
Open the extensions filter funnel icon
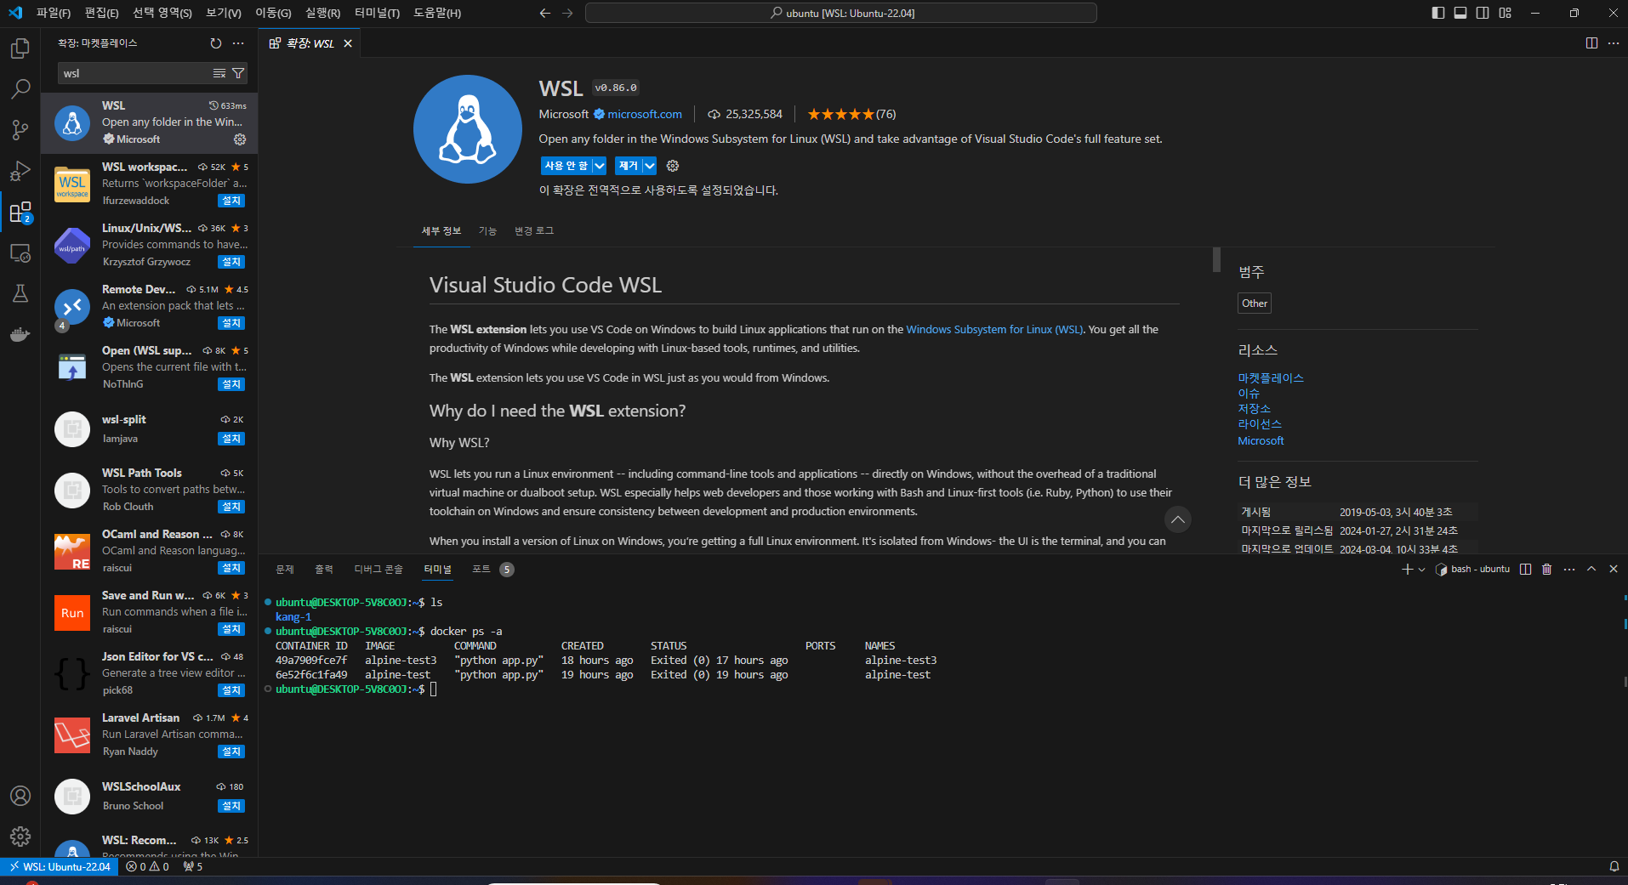point(238,73)
